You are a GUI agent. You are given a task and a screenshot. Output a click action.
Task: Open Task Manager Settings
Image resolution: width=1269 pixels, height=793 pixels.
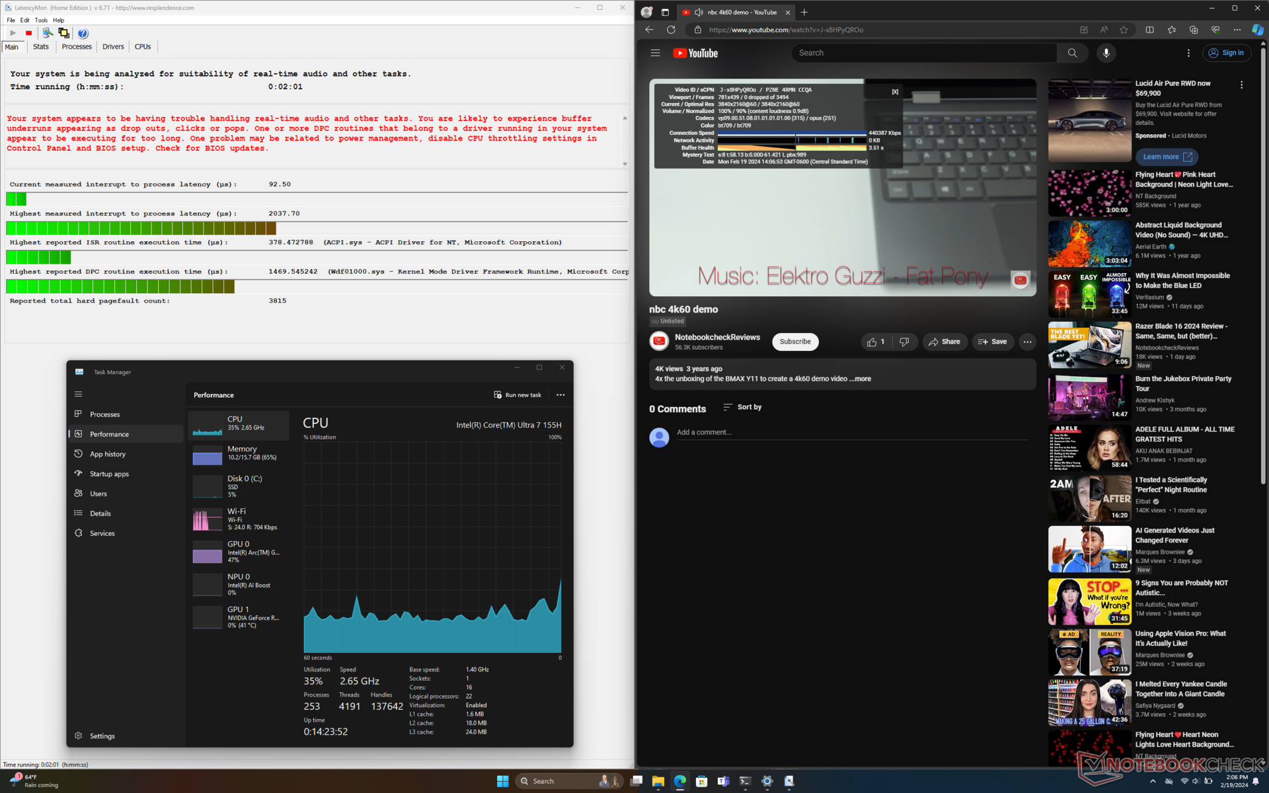point(126,736)
